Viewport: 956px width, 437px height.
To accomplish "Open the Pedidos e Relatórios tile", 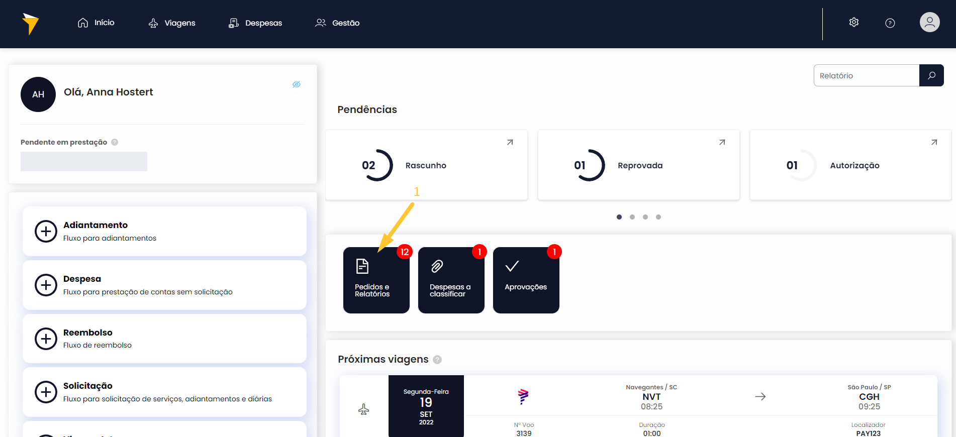I will (x=376, y=280).
